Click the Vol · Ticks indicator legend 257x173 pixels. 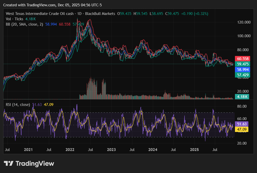point(15,19)
